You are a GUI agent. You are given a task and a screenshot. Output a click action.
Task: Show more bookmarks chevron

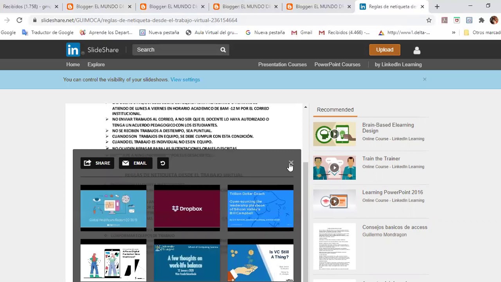coord(454,33)
